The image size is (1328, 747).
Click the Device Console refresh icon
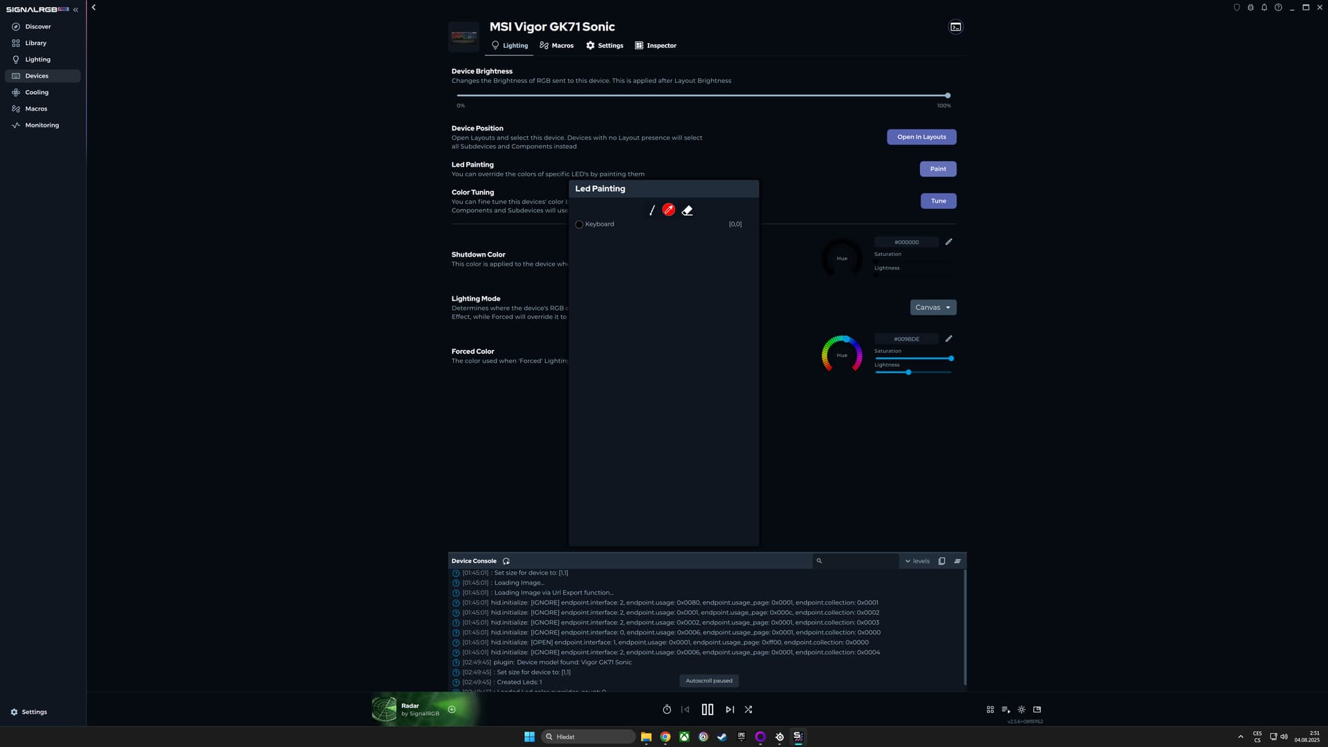[x=506, y=561]
